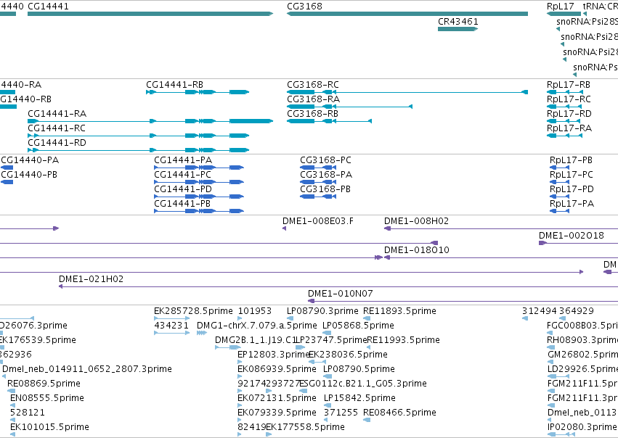Click the DME1-008H02 clone feature
The image size is (618, 438).
[x=501, y=228]
